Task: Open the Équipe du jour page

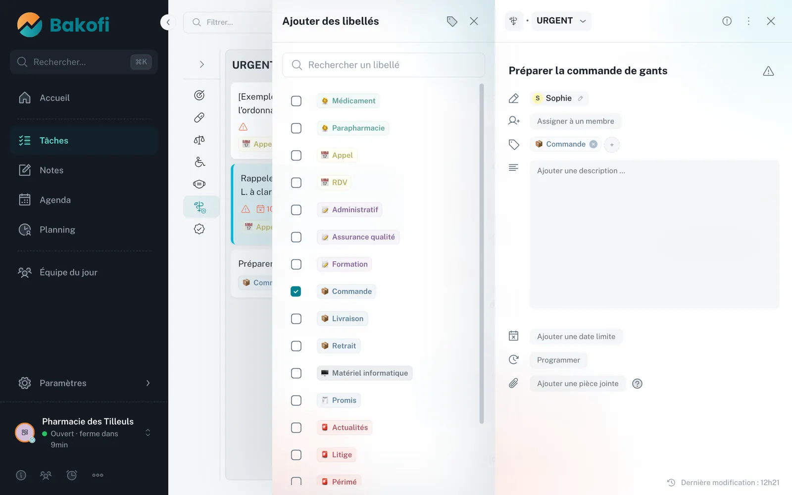Action: click(x=84, y=272)
